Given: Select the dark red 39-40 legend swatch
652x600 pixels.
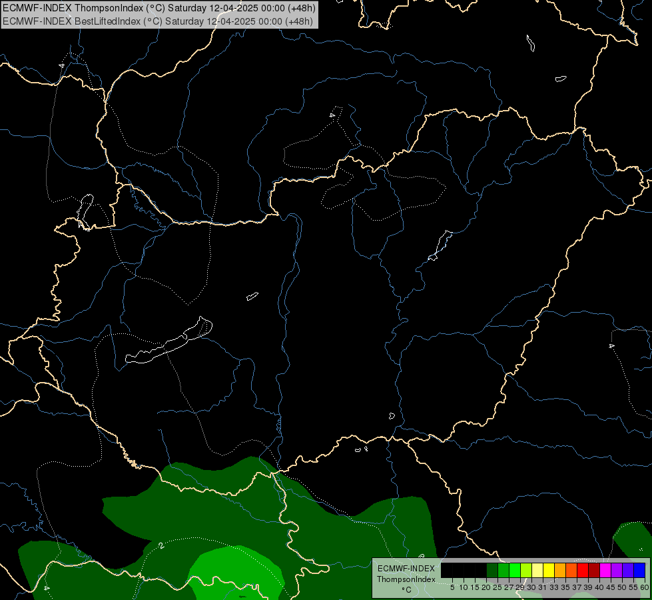Looking at the screenshot, I should click(x=594, y=570).
